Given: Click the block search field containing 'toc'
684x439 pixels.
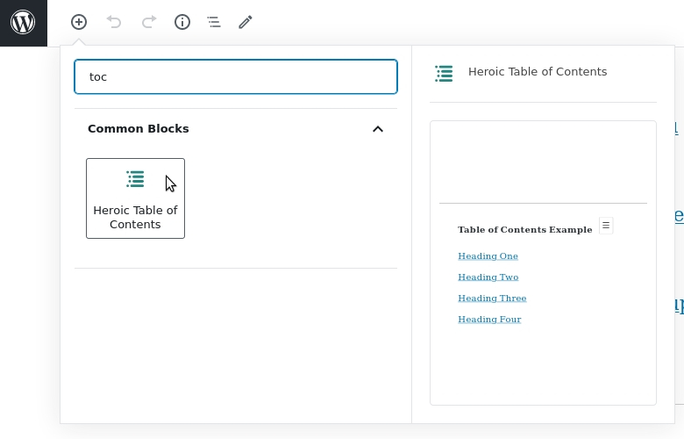Looking at the screenshot, I should tap(235, 76).
